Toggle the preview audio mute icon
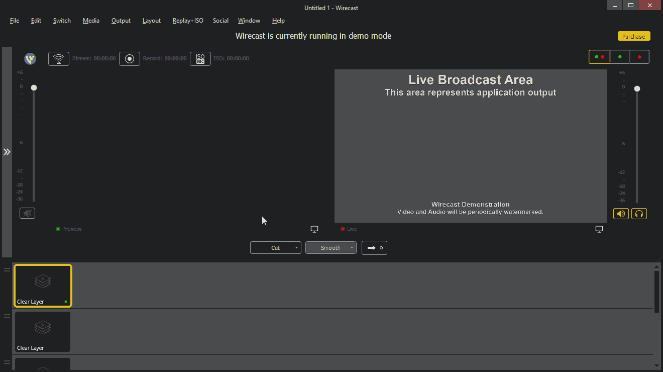 [x=28, y=213]
